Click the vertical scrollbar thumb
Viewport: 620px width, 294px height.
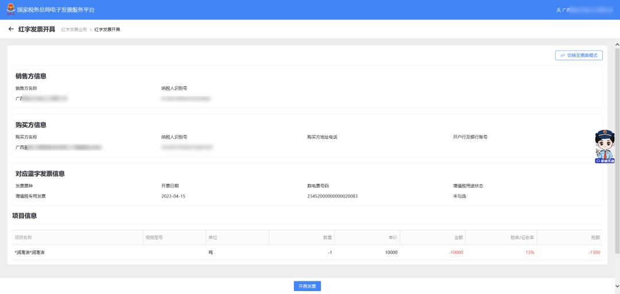617,149
